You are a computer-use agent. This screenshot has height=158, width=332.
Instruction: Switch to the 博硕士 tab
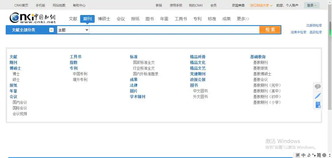point(104,19)
